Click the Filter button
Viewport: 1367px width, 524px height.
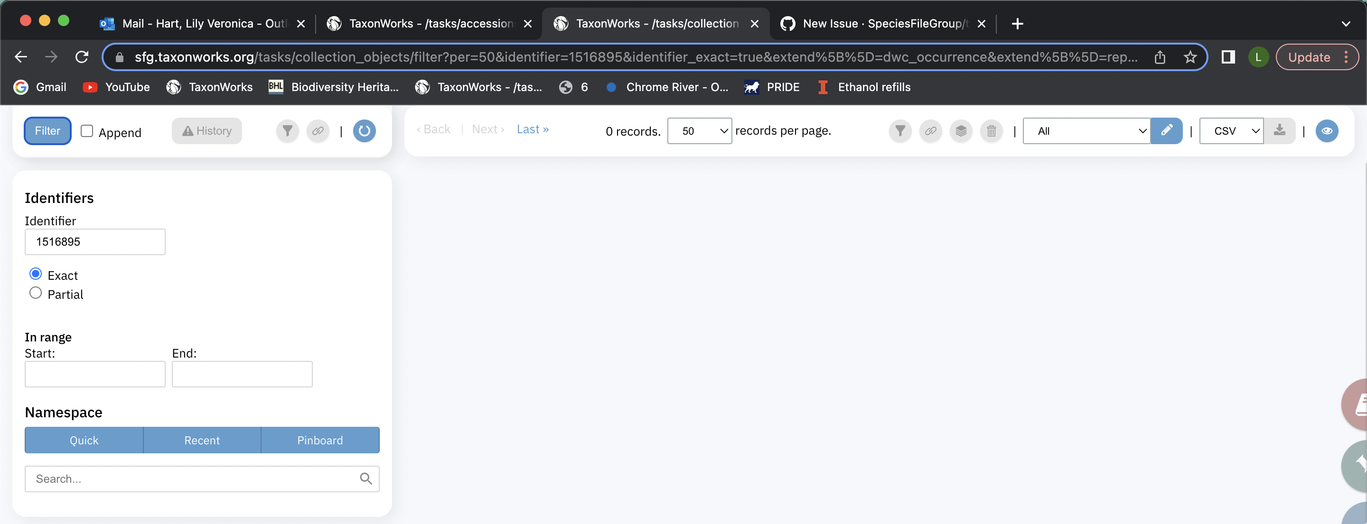pos(47,130)
